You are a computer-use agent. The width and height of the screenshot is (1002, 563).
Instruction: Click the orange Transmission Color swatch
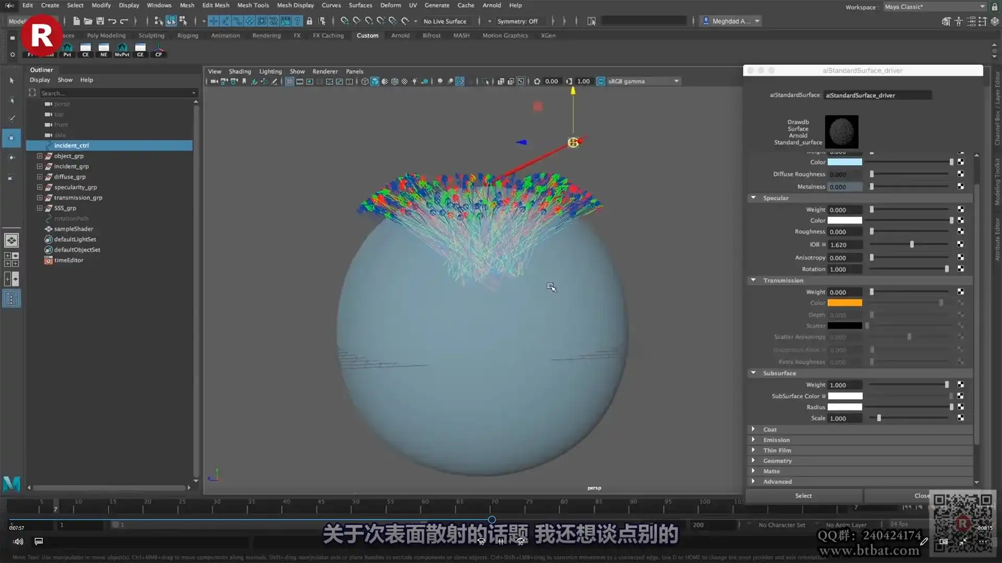pyautogui.click(x=845, y=303)
